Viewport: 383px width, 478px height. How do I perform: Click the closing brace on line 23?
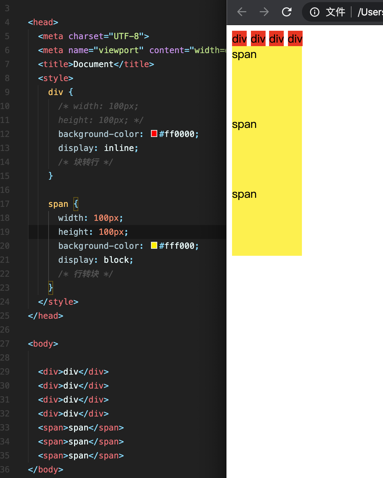51,288
